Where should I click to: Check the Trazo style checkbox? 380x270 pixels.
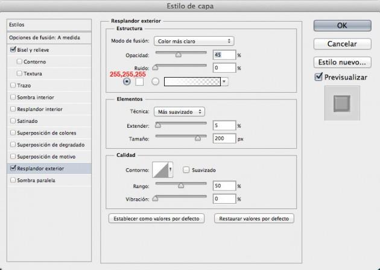pyautogui.click(x=13, y=85)
